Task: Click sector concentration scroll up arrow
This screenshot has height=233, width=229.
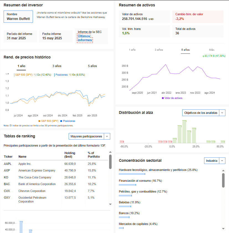Action: (223, 171)
